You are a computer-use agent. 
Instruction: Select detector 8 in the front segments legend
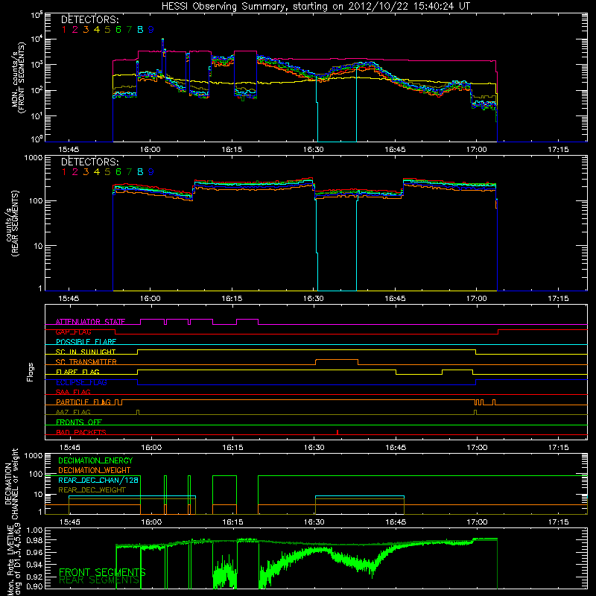click(140, 30)
